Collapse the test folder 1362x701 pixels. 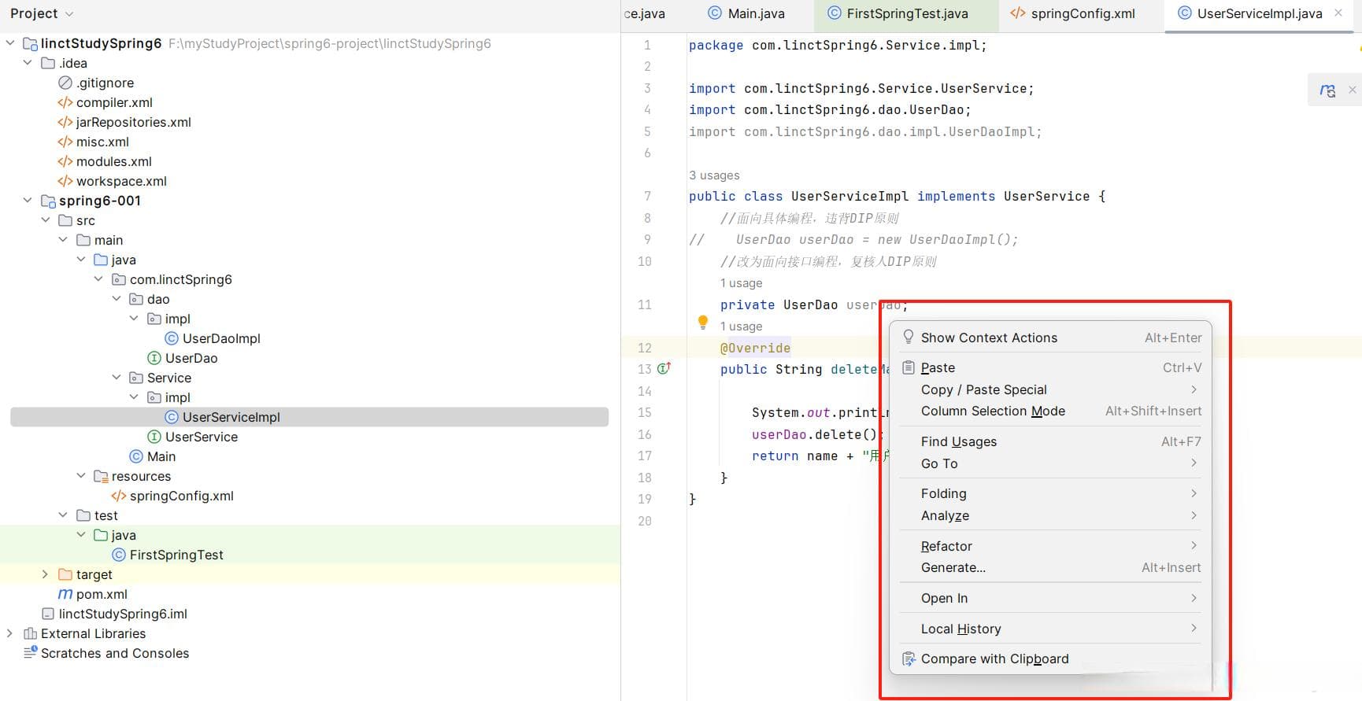(x=64, y=515)
